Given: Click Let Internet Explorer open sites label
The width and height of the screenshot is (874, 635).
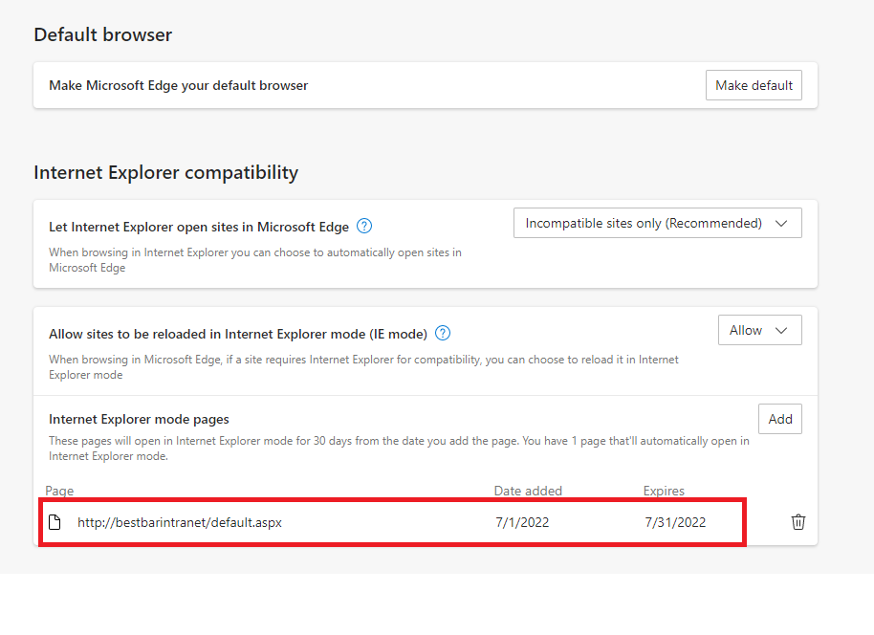Looking at the screenshot, I should pos(199,227).
